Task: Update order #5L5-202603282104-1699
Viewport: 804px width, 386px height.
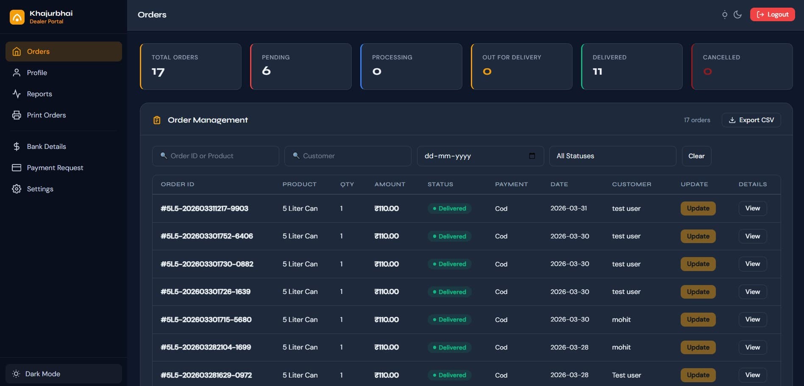Action: coord(698,347)
